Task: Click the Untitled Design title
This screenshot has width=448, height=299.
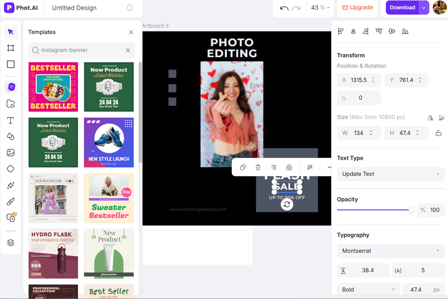Action: (x=74, y=8)
